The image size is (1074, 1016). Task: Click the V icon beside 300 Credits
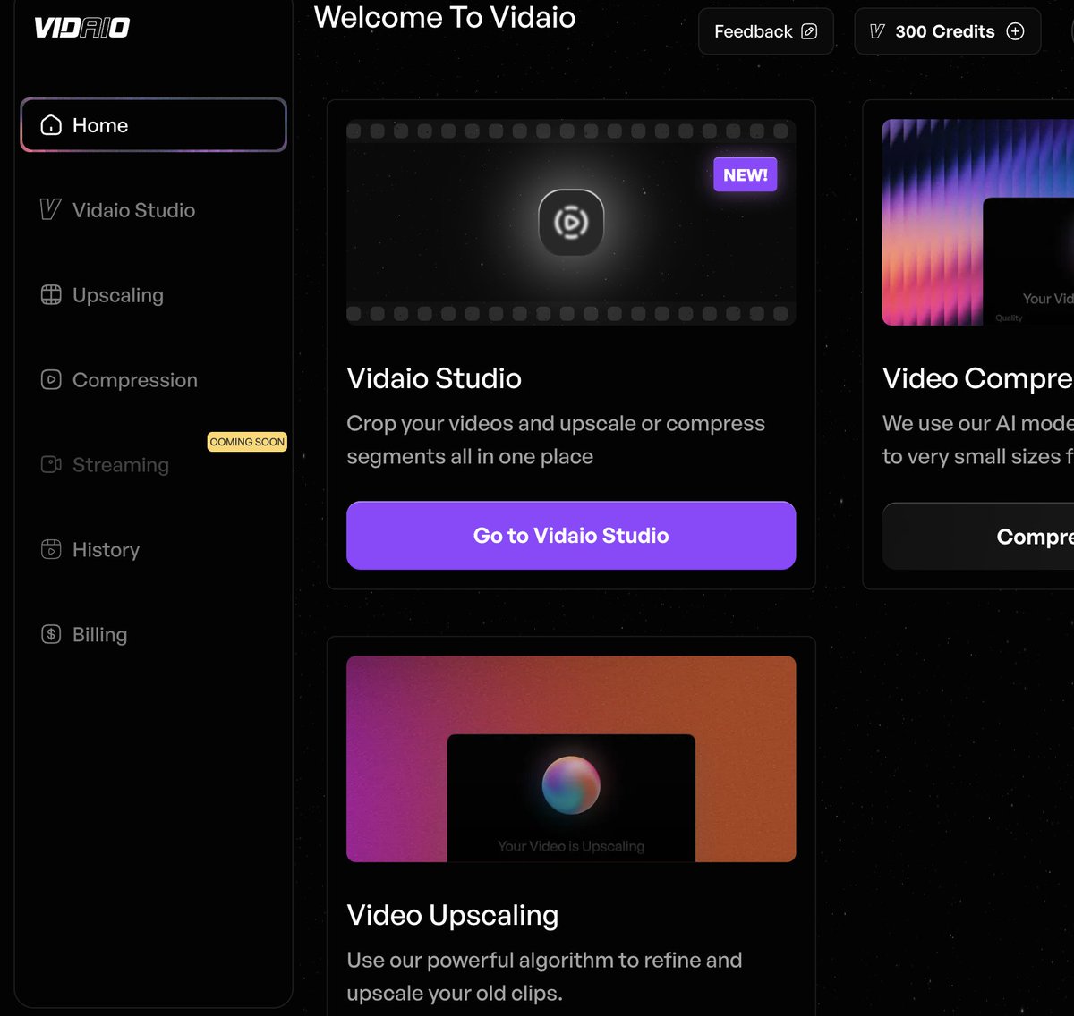tap(877, 31)
